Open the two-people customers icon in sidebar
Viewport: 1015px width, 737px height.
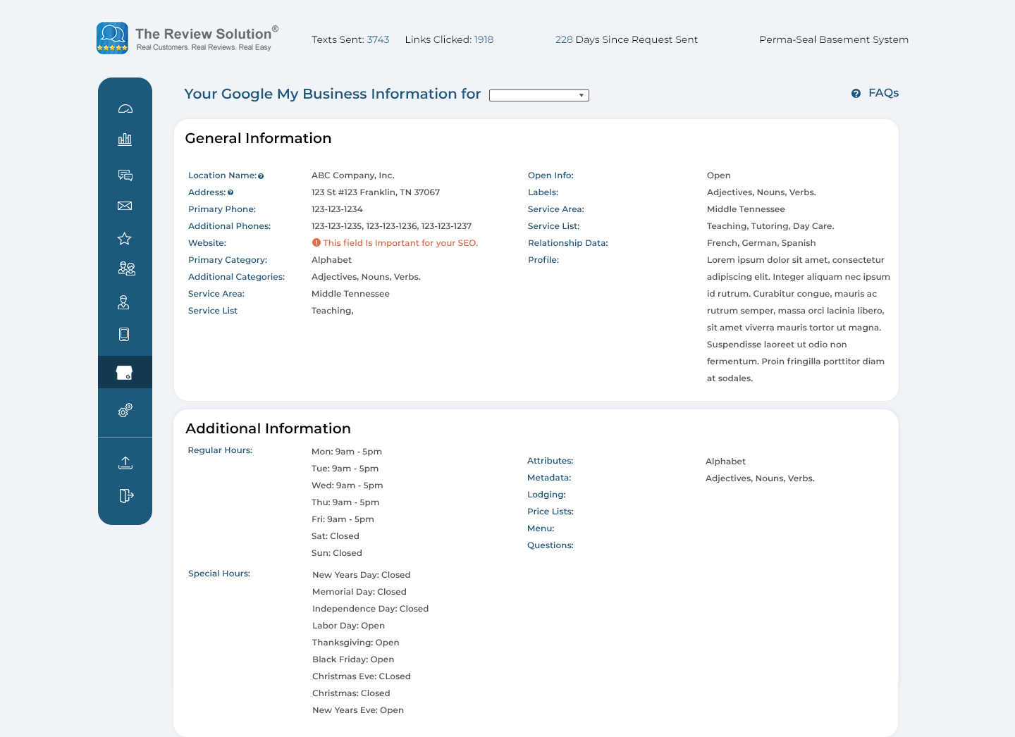point(126,268)
